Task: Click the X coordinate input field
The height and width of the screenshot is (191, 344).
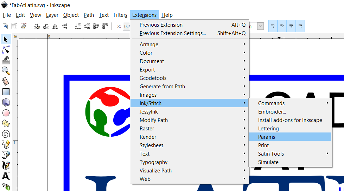Action: click(126, 26)
